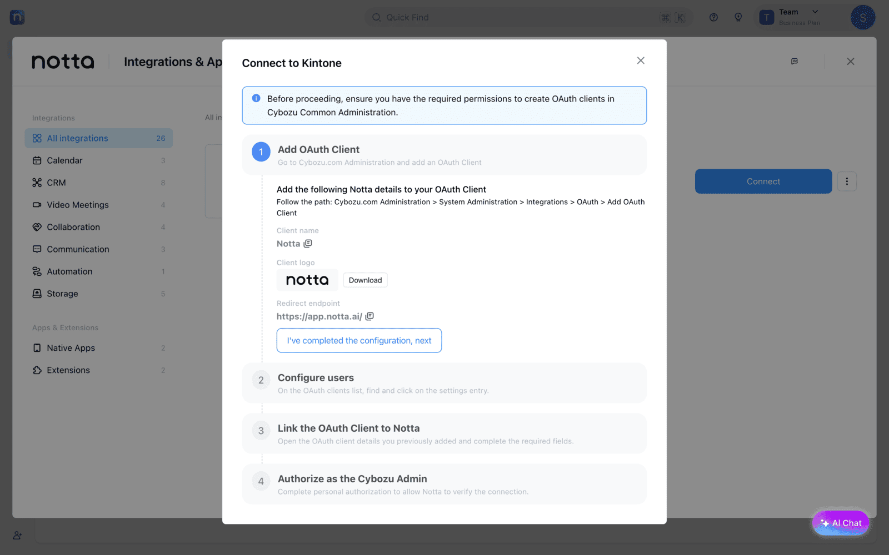Close the Connect to Kintone dialog
The height and width of the screenshot is (555, 889).
coord(641,60)
